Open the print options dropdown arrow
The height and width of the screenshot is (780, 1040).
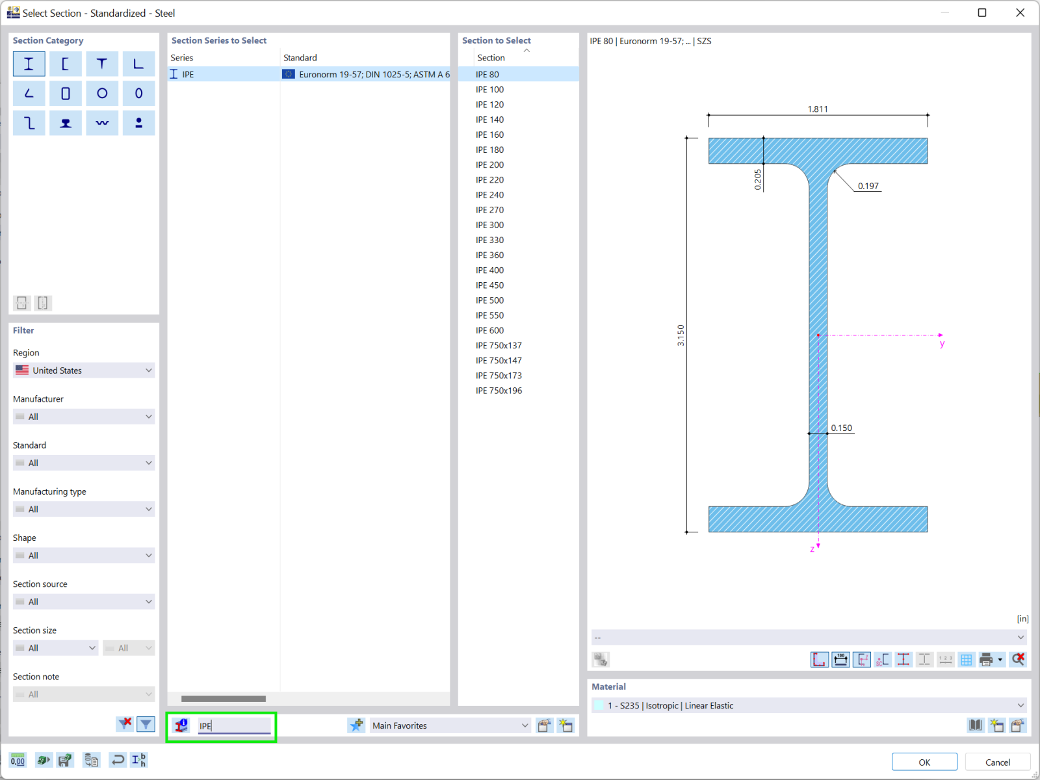pos(1000,660)
